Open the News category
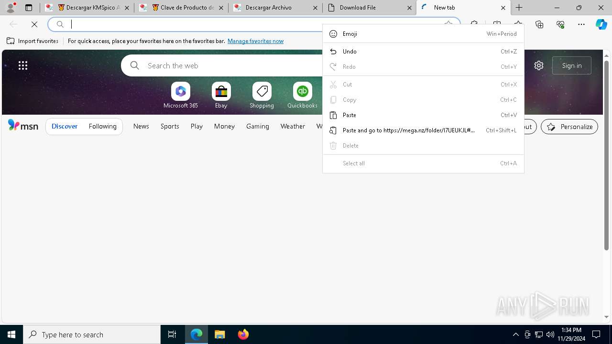Screen dimensions: 612x344 (141, 126)
